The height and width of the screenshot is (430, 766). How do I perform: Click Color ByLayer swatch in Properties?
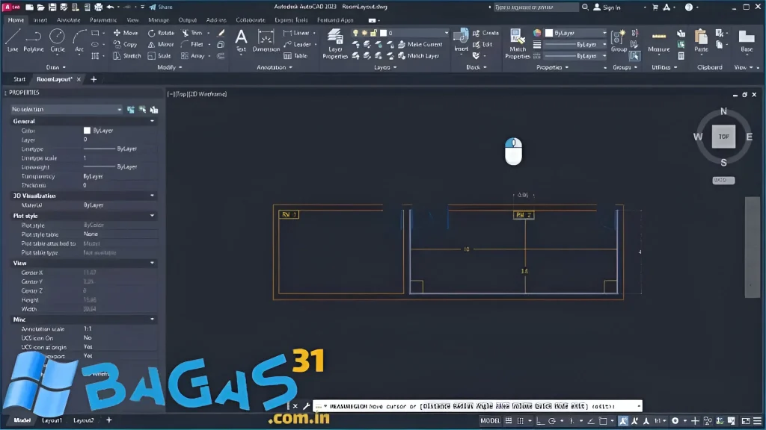click(x=87, y=131)
